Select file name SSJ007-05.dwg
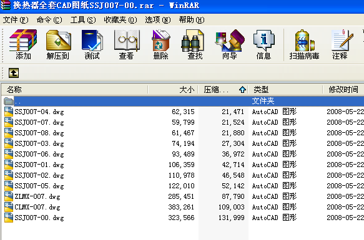 tap(39, 186)
